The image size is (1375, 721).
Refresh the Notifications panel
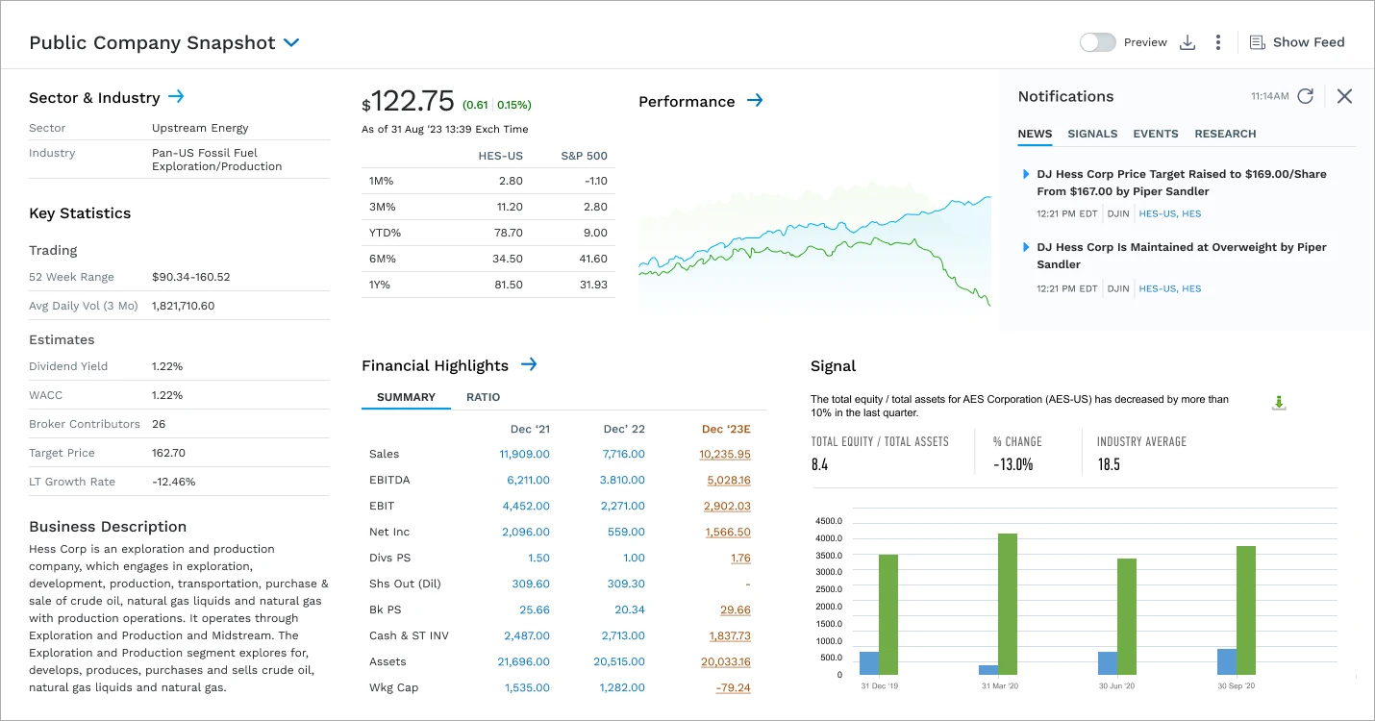tap(1306, 96)
